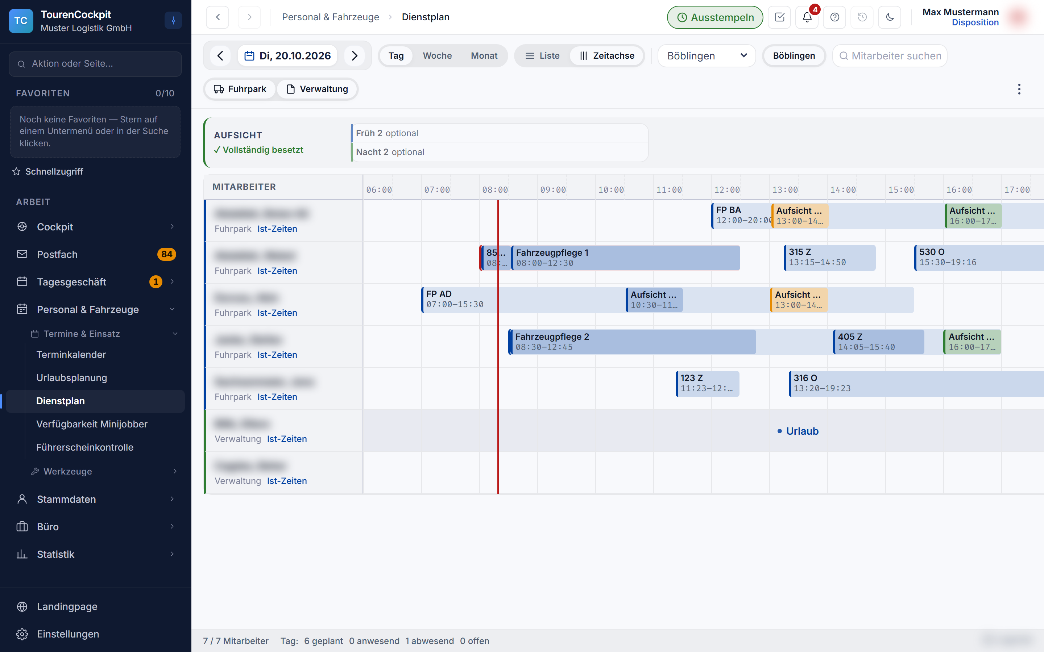Click the TC app logo

tap(21, 20)
